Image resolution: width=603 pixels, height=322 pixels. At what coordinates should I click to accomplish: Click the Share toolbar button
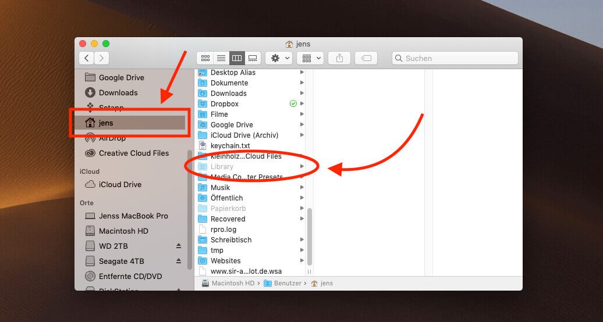click(339, 58)
